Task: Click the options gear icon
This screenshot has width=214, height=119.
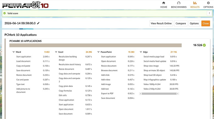Action: pos(208,3)
